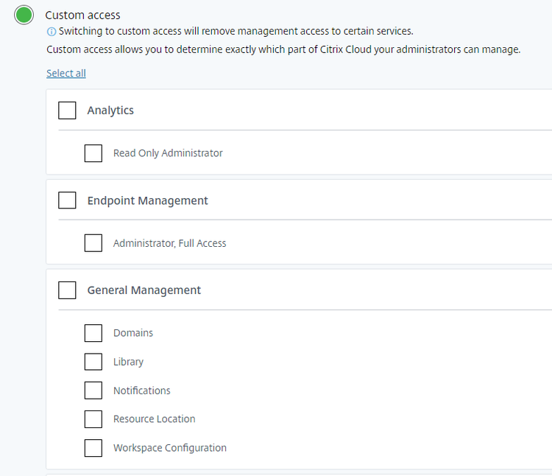Click the Notifications label text
552x476 pixels.
pos(142,391)
